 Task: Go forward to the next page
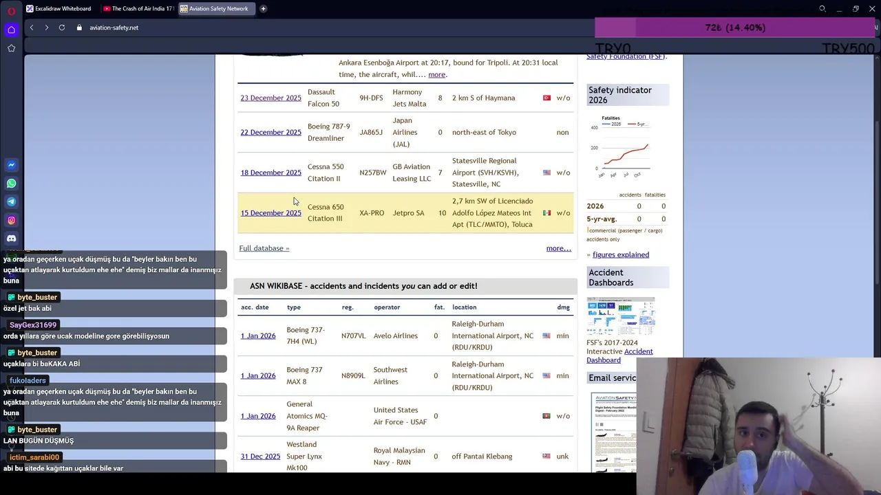click(x=46, y=27)
